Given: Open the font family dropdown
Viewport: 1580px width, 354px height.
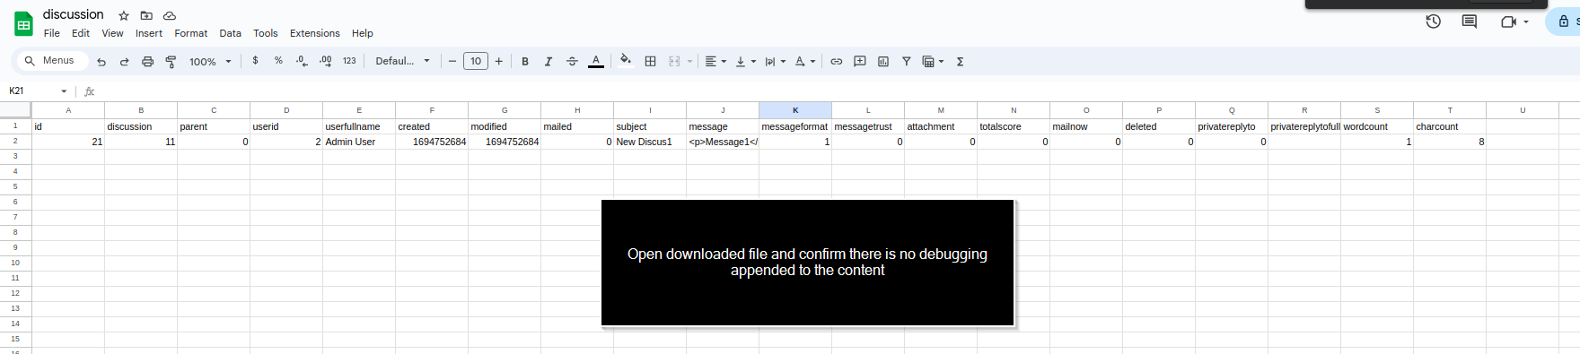Looking at the screenshot, I should 403,61.
